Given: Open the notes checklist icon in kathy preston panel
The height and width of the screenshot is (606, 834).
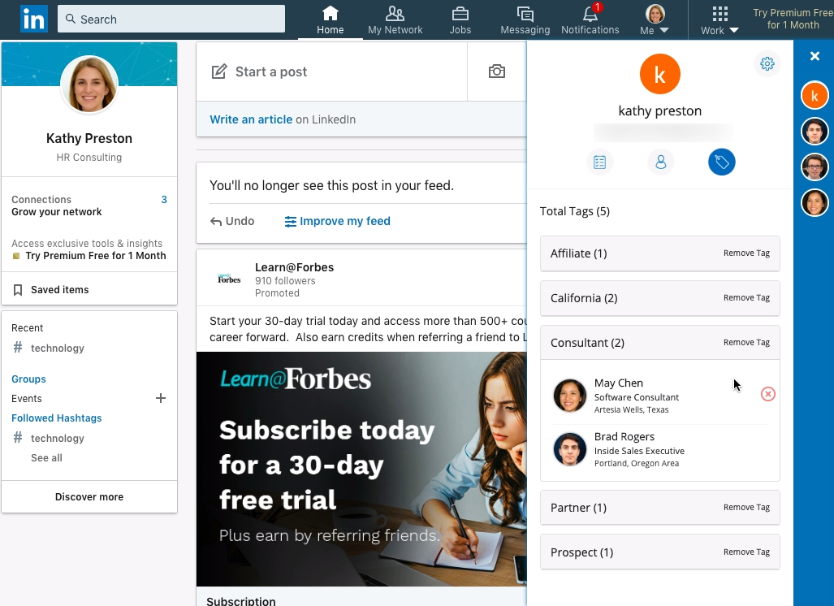Looking at the screenshot, I should [x=600, y=162].
